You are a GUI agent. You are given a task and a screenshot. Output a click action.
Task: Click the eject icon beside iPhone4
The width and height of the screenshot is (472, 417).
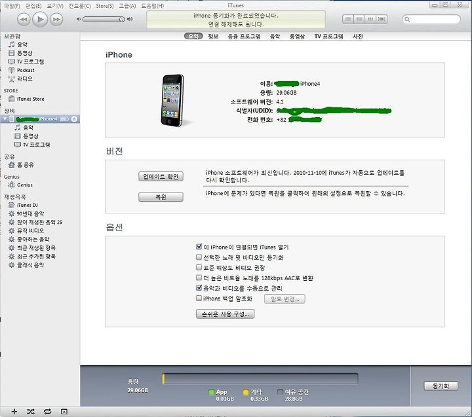click(74, 119)
